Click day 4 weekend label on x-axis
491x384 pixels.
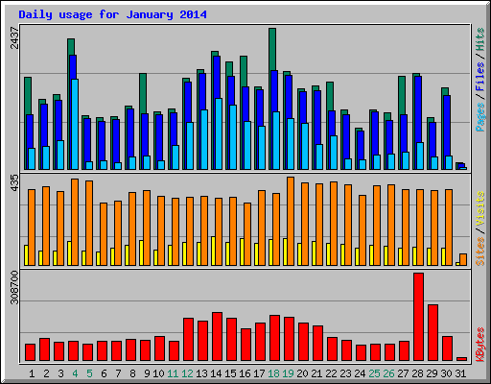click(x=75, y=373)
